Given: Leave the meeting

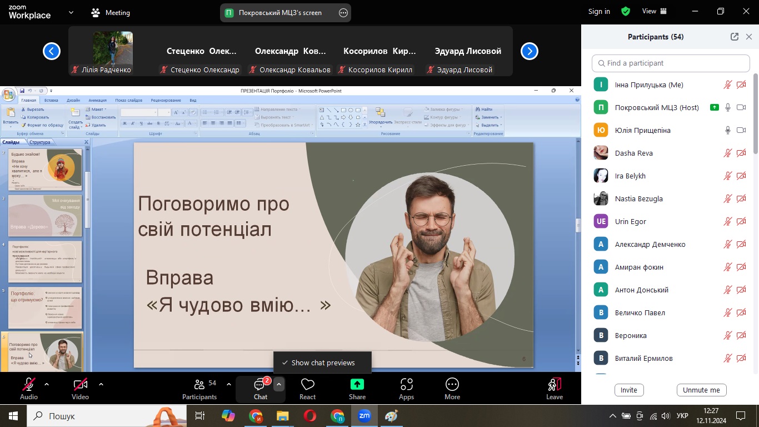Looking at the screenshot, I should point(555,389).
